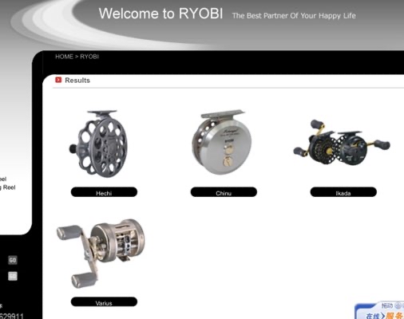Select the Chinu label button
The height and width of the screenshot is (319, 404).
click(224, 192)
